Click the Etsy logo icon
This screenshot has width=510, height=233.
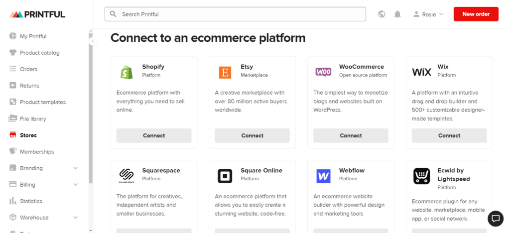click(x=225, y=73)
